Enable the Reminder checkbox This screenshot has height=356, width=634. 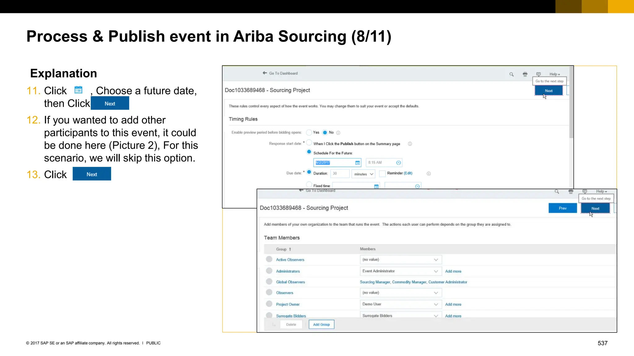pos(382,174)
